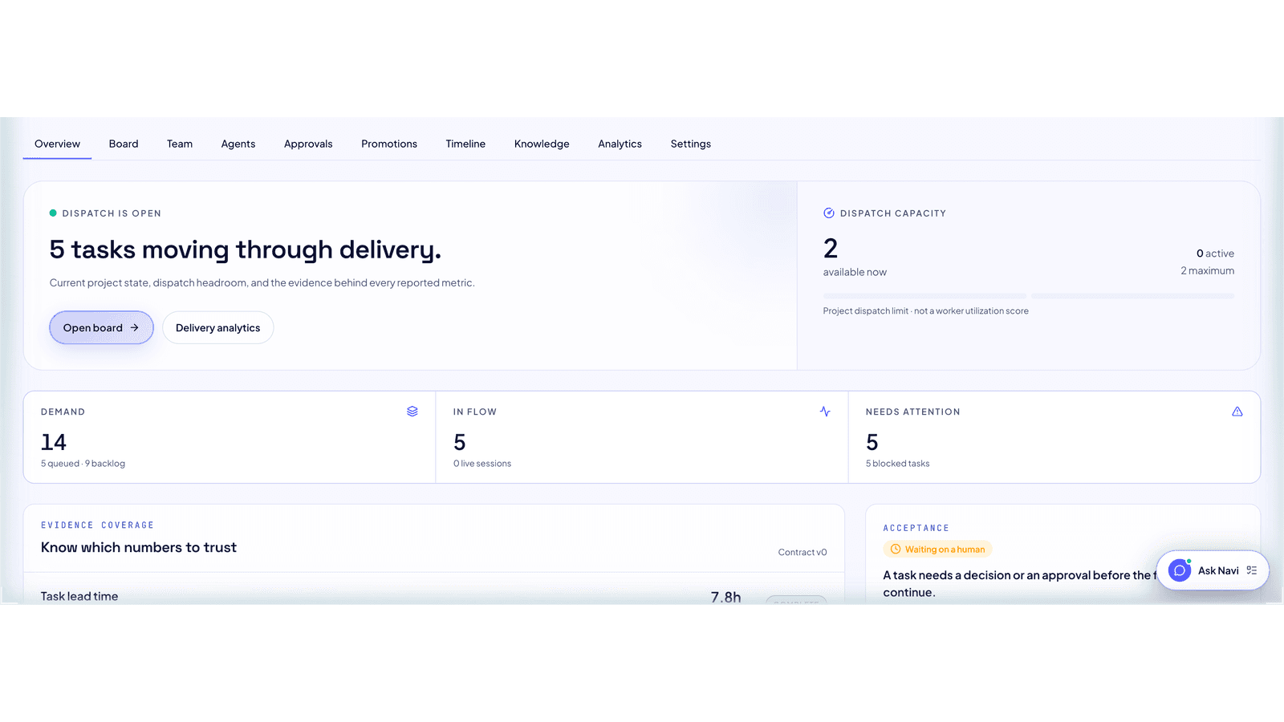Open the Approvals tab
This screenshot has width=1284, height=722.
pos(308,144)
